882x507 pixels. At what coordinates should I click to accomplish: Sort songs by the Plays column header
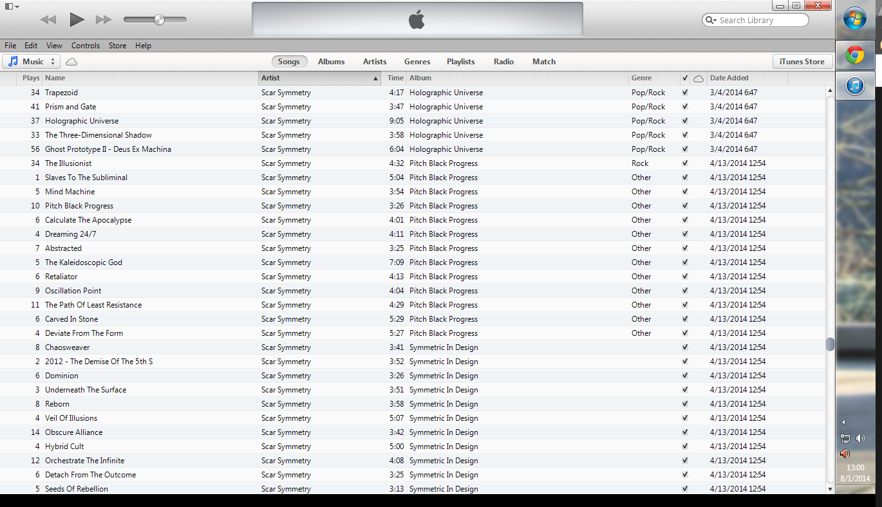tap(30, 78)
